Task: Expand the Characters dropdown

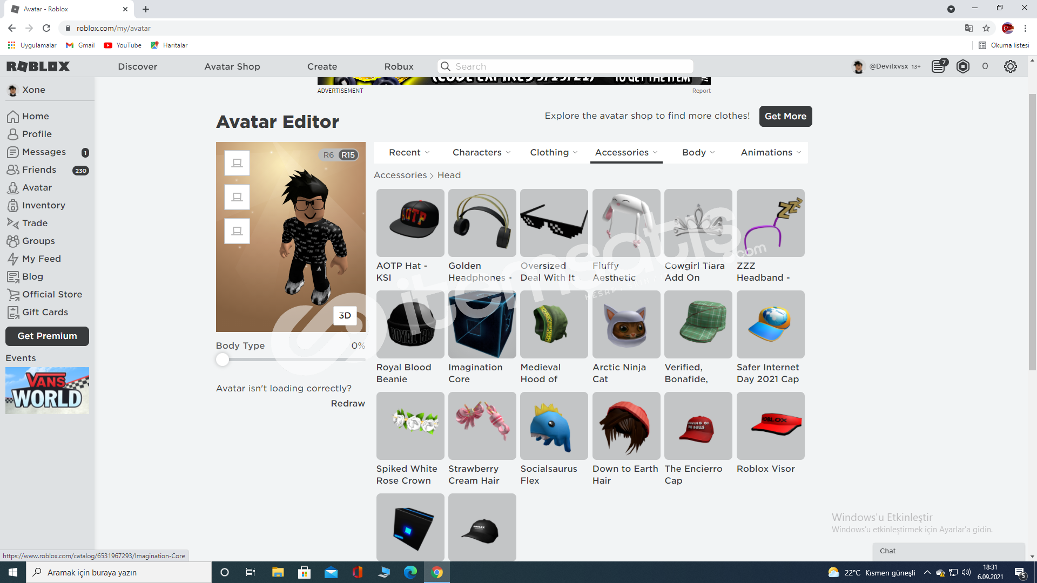Action: pos(481,153)
